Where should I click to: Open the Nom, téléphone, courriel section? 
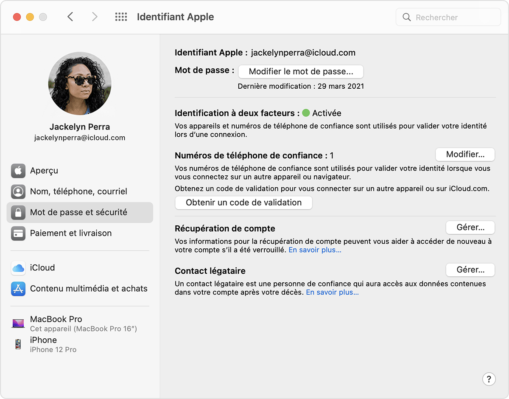point(78,191)
